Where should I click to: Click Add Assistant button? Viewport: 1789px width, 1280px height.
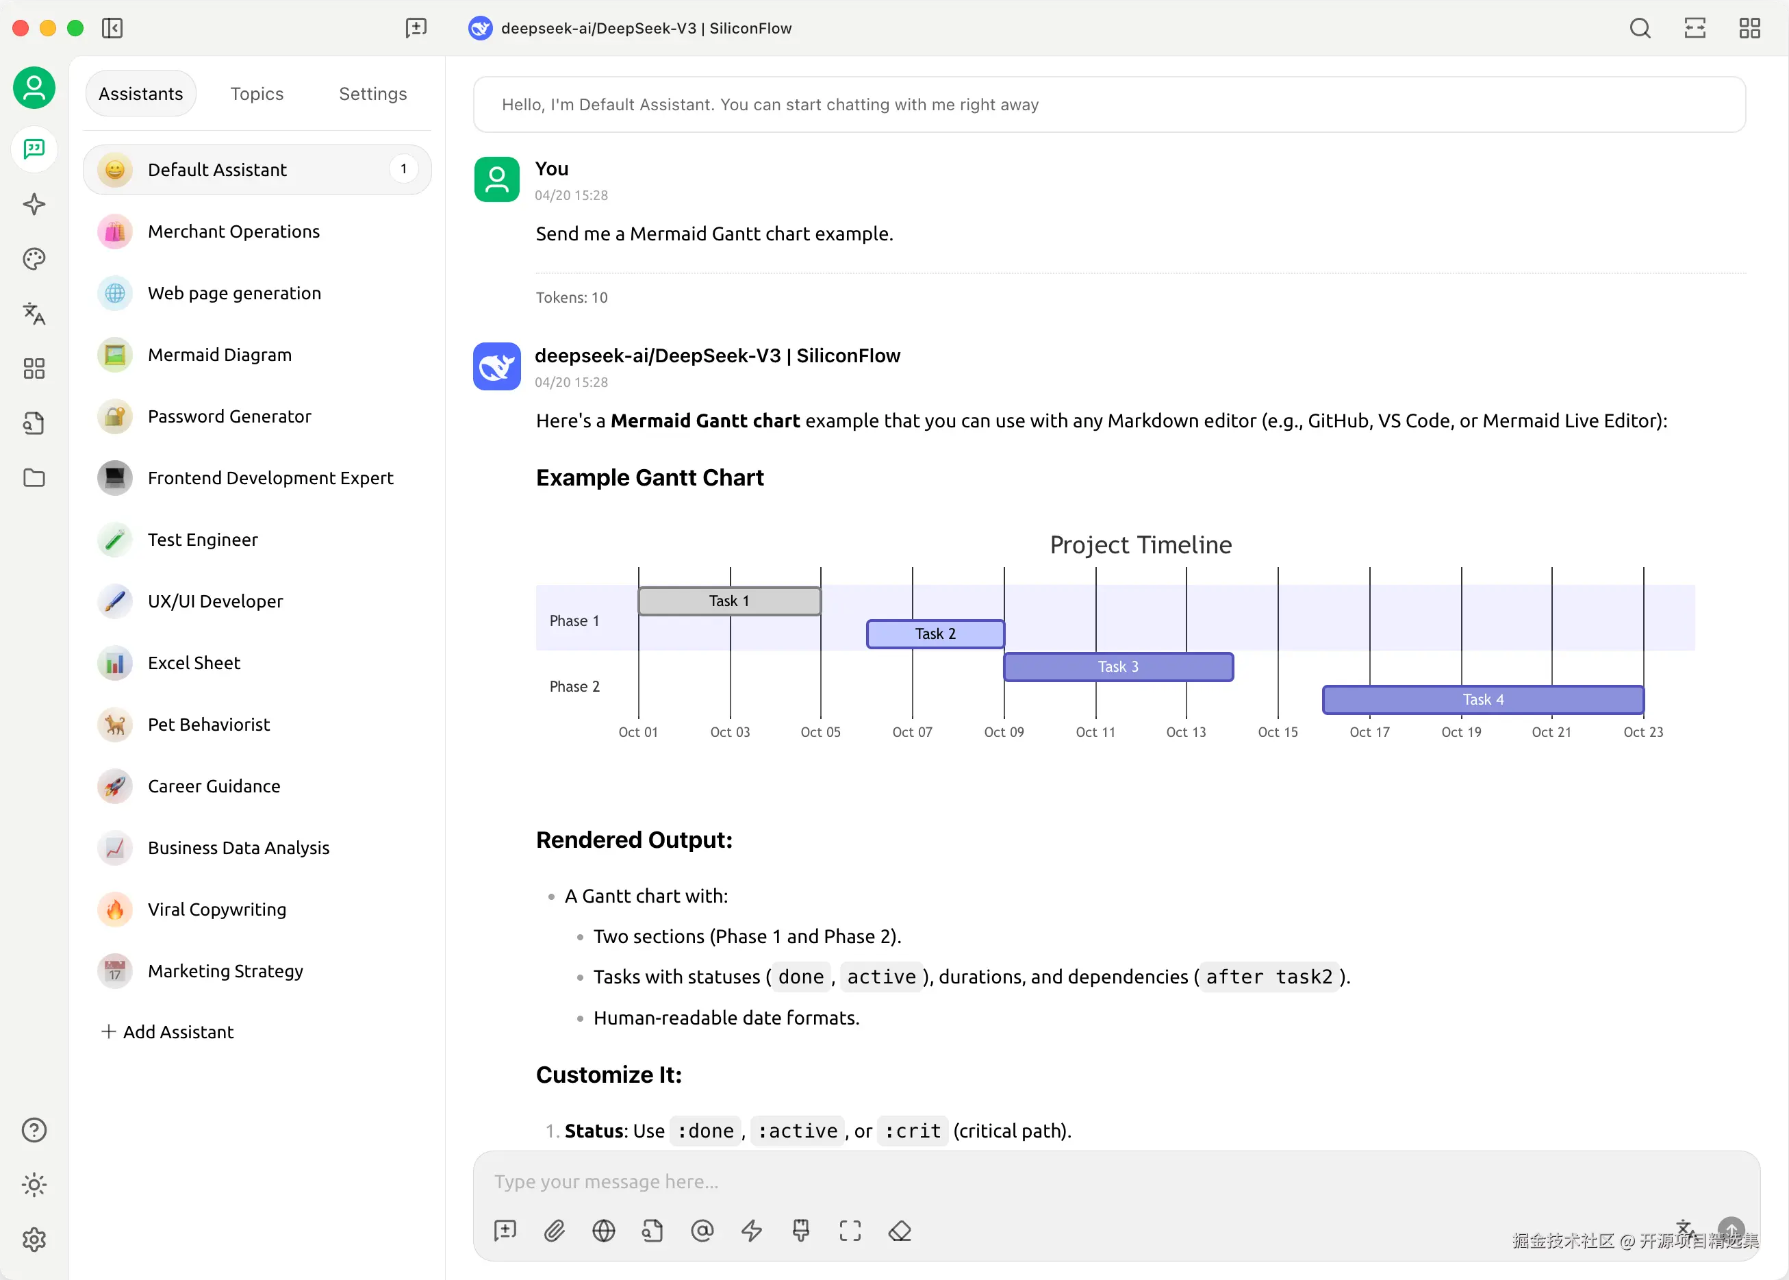[168, 1031]
